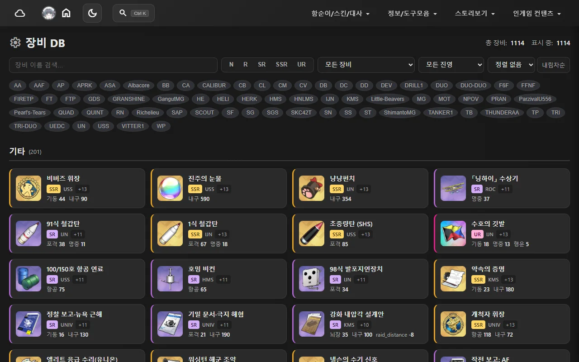
Task: Select the Albacore tag filter
Action: 139,86
